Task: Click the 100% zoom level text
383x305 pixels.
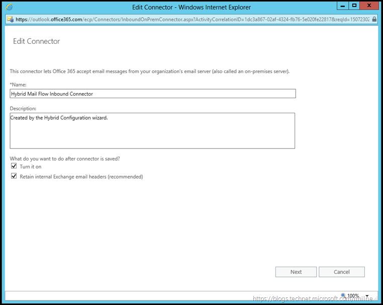Action: [353, 296]
